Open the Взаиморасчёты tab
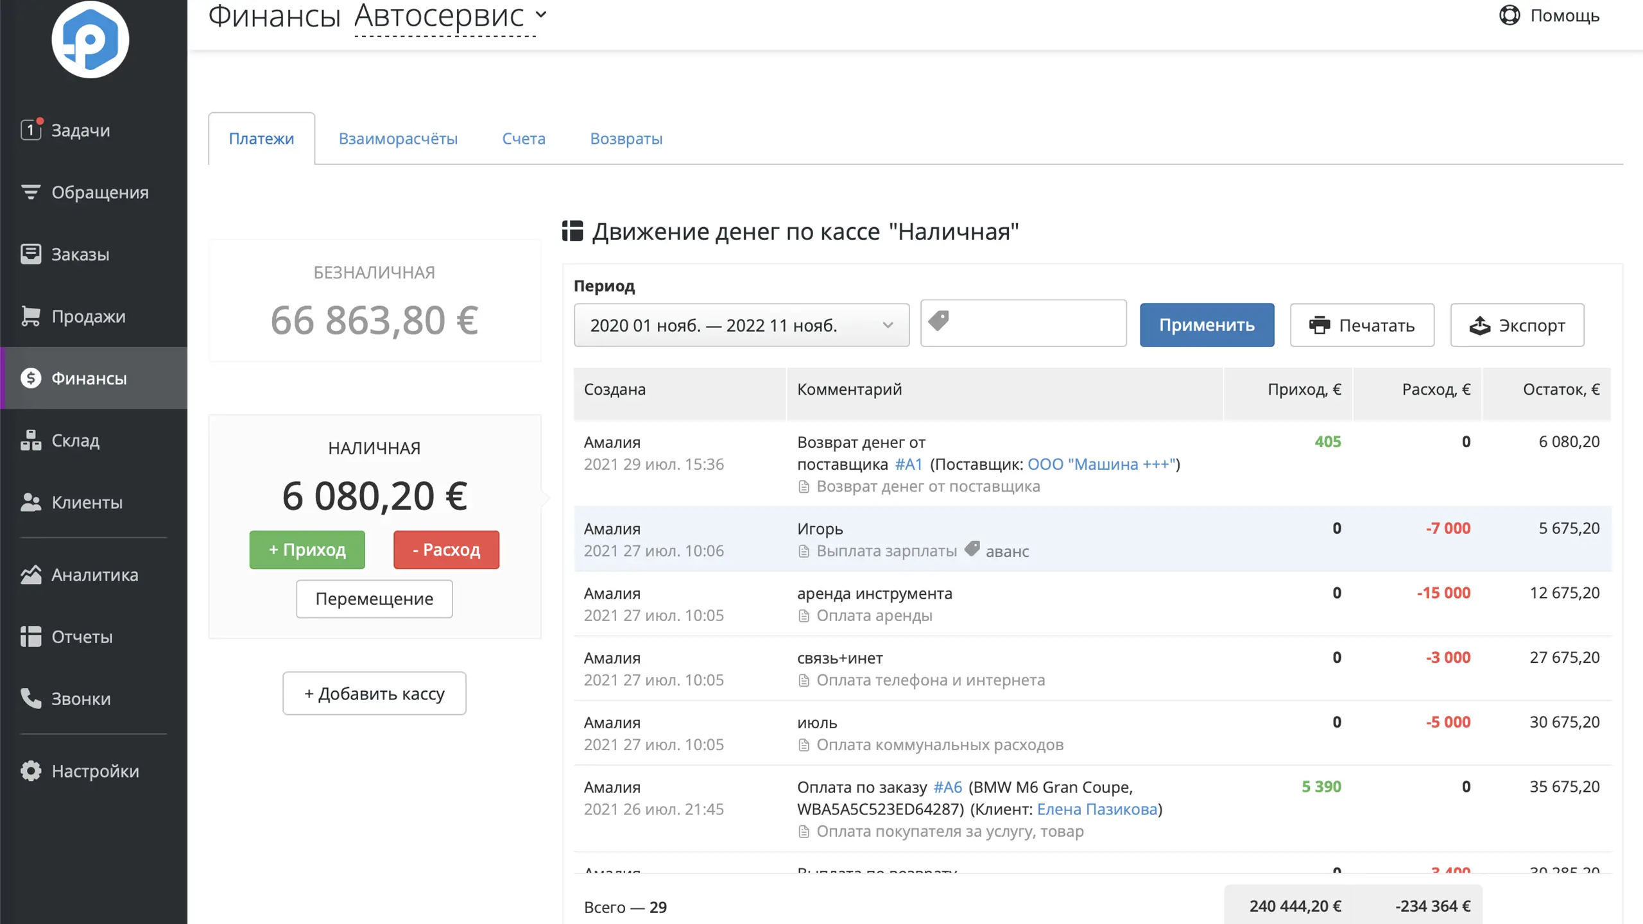 click(398, 139)
